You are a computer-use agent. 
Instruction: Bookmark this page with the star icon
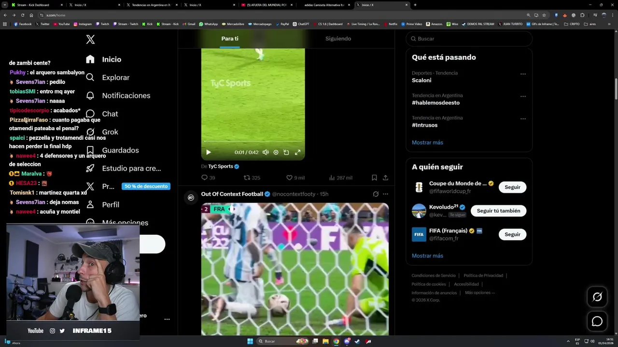coord(544,15)
